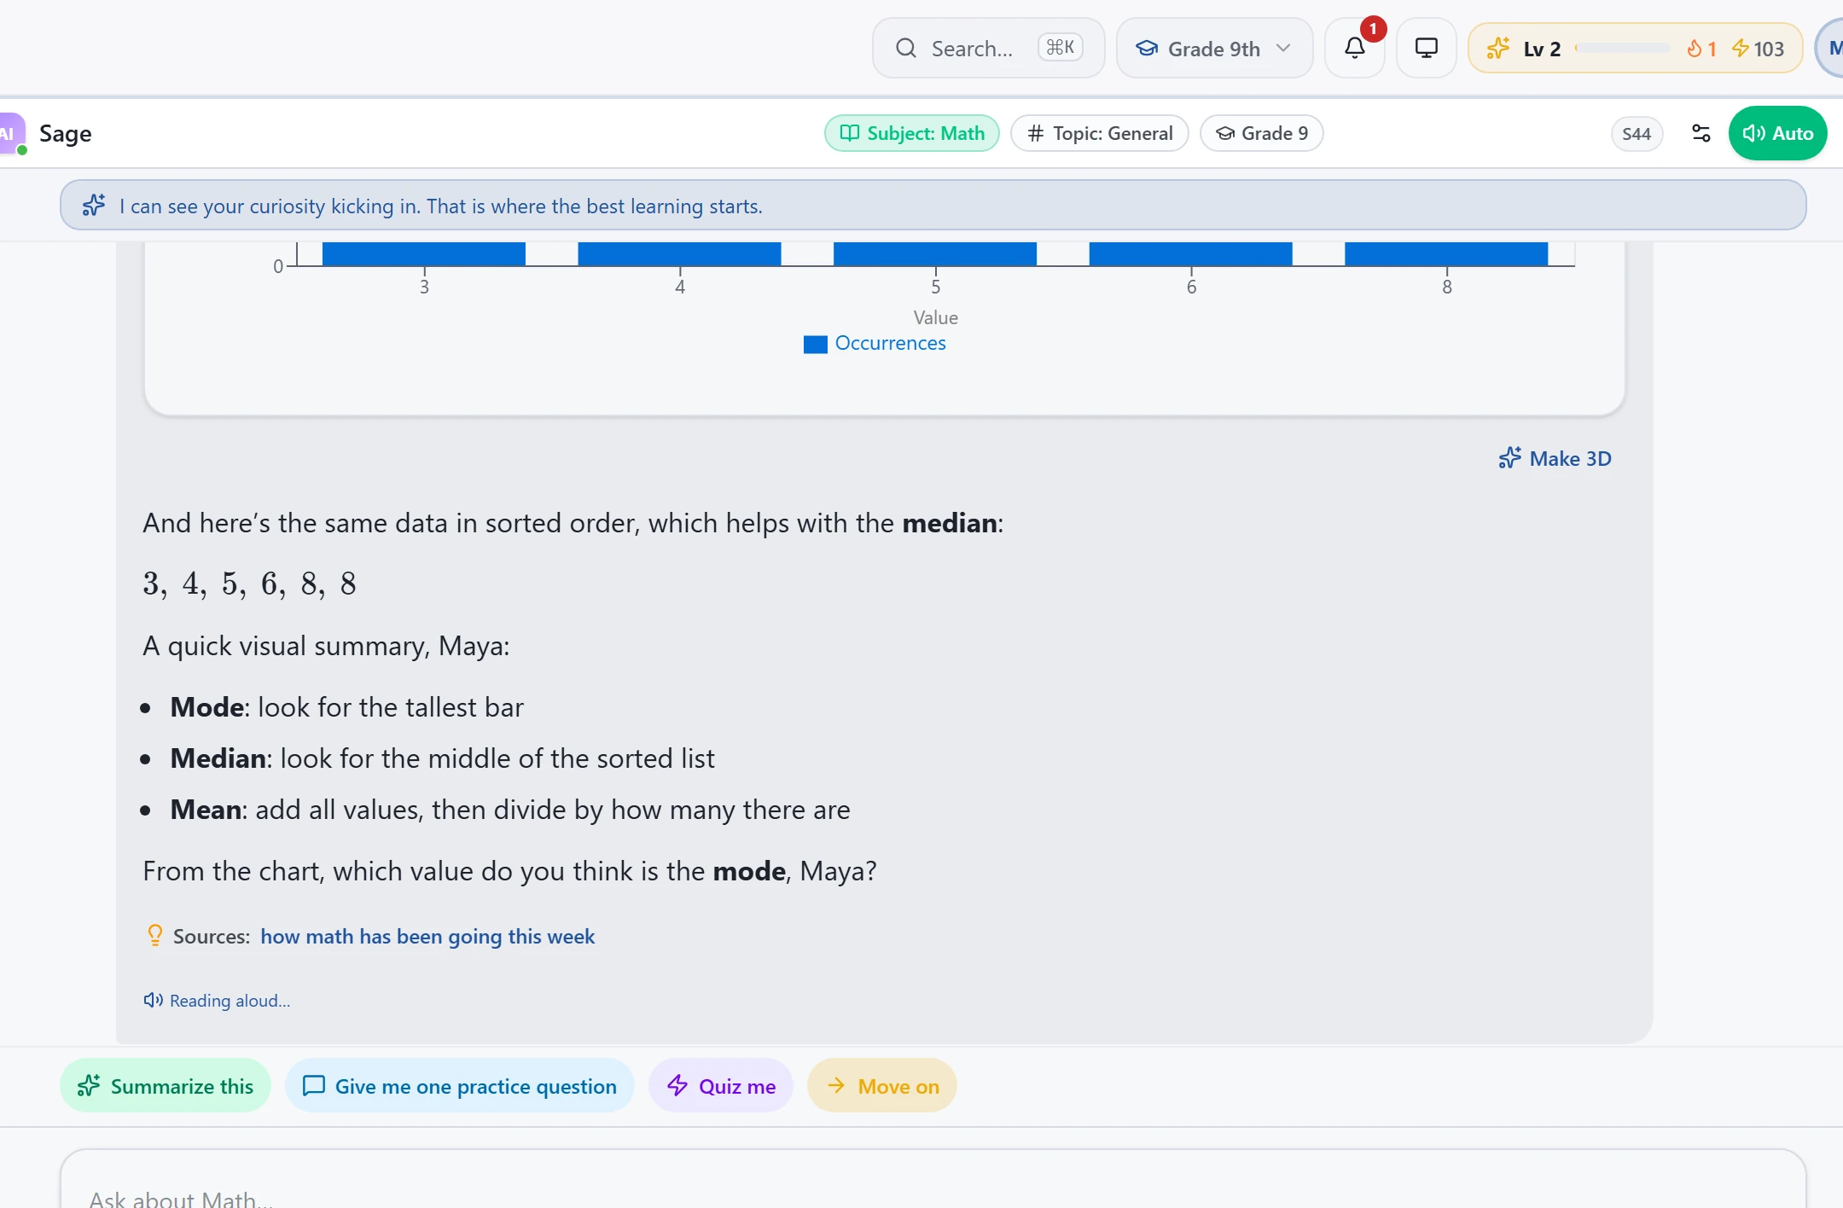Click Make 3D
This screenshot has height=1208, width=1843.
1555,458
